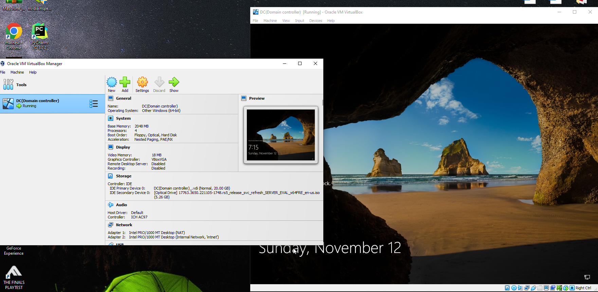Click the System section heading
Screen dimensions: 598x292
tap(123, 118)
